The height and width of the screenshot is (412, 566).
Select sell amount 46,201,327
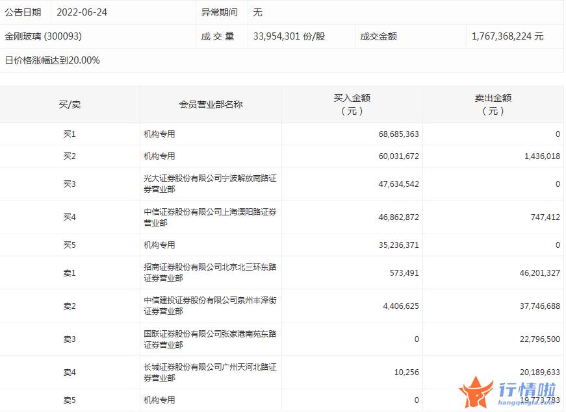[539, 273]
